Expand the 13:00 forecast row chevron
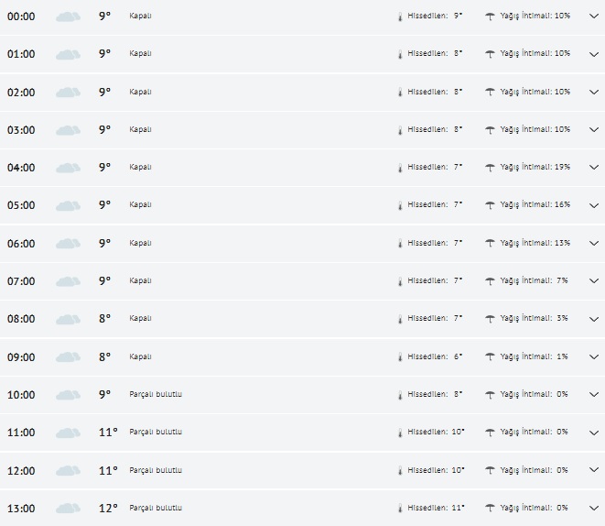Screen dimensions: 605x526 [x=593, y=509]
